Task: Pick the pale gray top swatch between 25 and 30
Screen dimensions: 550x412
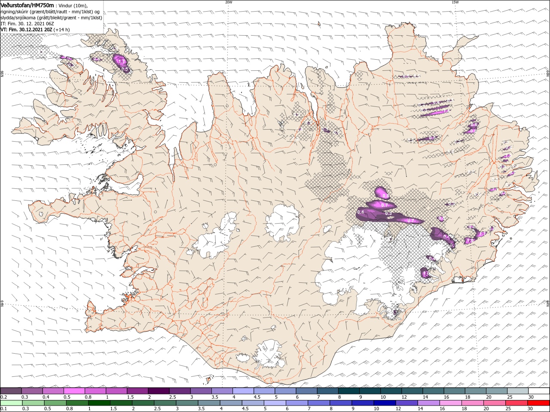Action: 518,391
